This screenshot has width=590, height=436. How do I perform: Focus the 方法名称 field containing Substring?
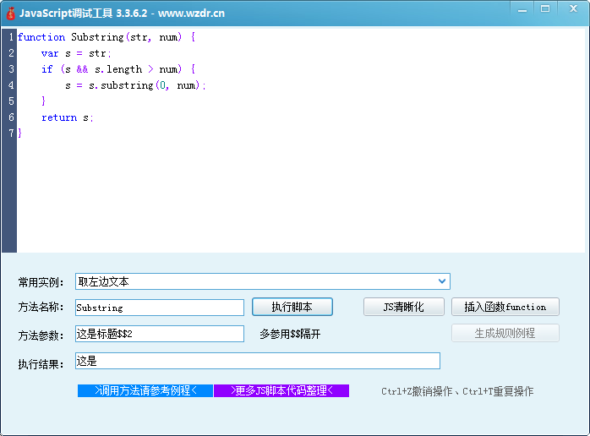tap(160, 308)
